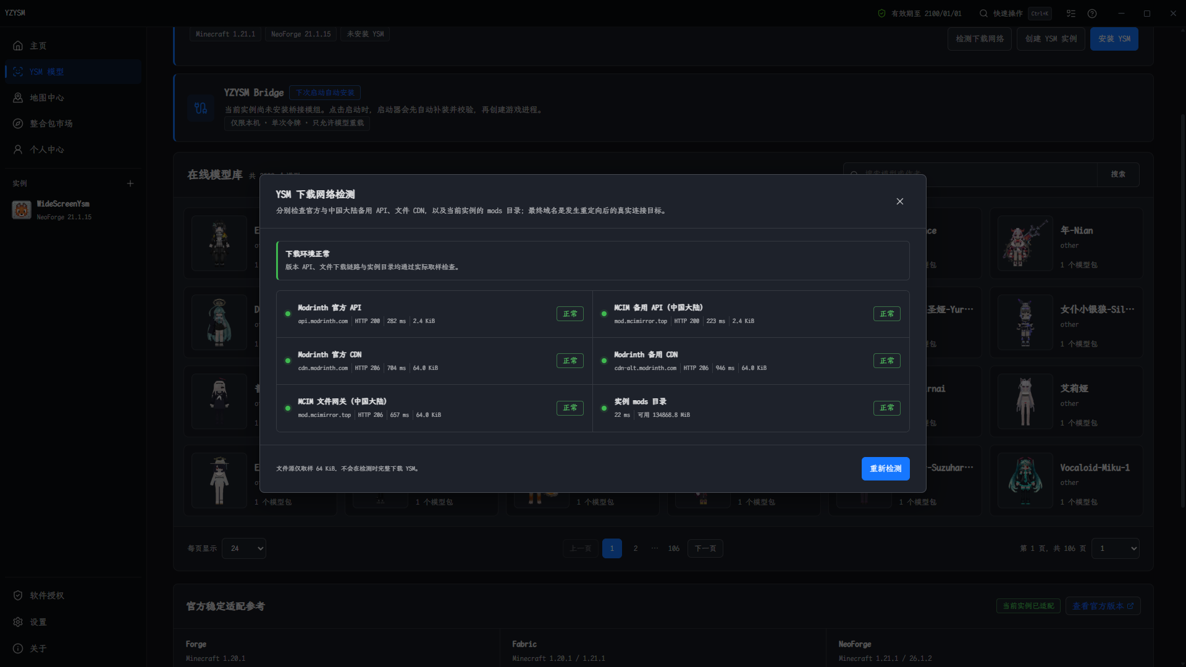1186x667 pixels.
Task: Click the Vocaloid-Miku-1 model title
Action: tap(1095, 468)
